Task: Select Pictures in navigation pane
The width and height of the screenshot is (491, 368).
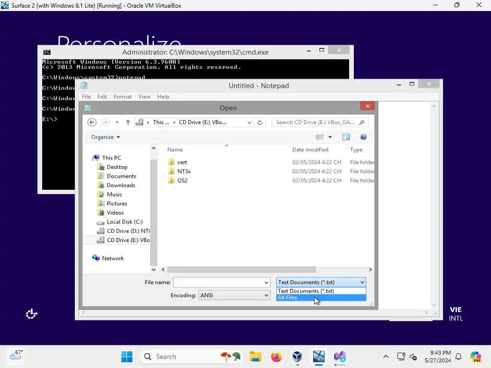Action: (x=117, y=203)
